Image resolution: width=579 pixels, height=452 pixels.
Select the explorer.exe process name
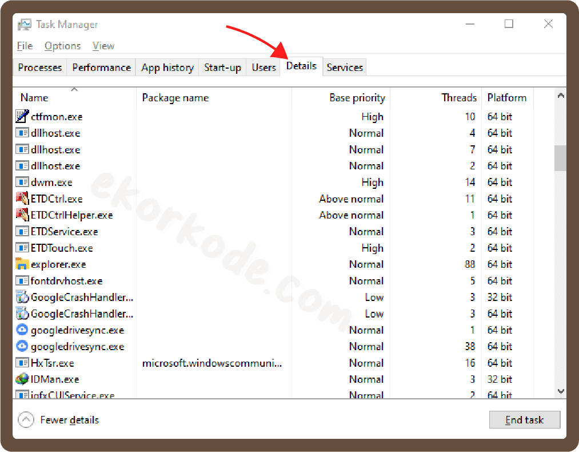click(58, 264)
